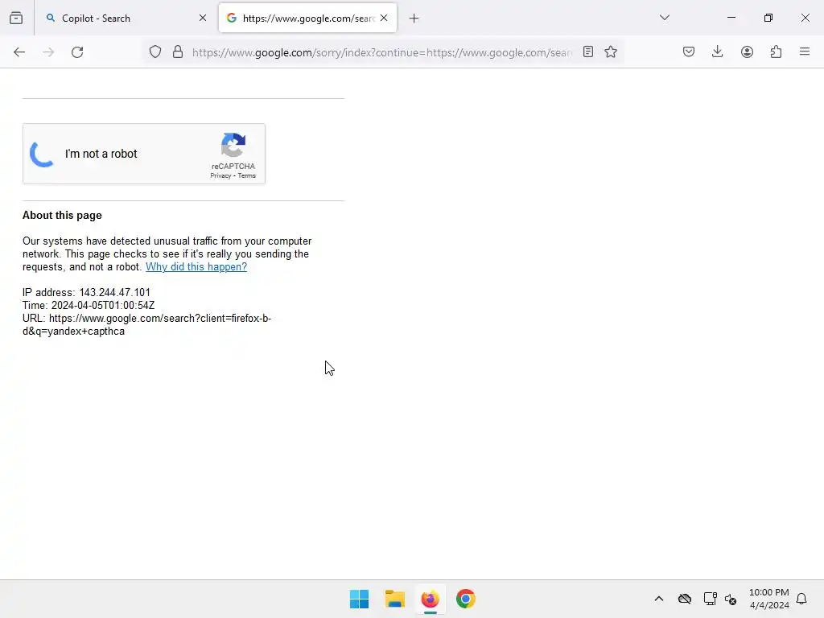The width and height of the screenshot is (824, 618).
Task: Open the Firefox View icon in tab bar
Action: 16,18
